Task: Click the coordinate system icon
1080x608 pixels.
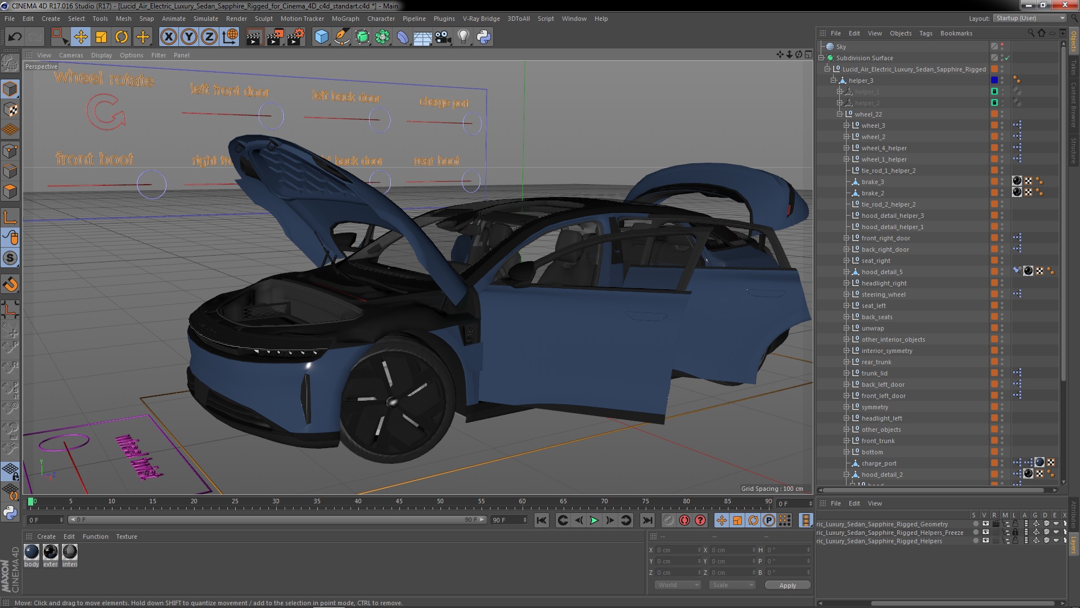Action: pyautogui.click(x=230, y=37)
